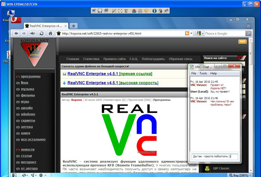The height and width of the screenshot is (177, 261).
Task: Toggle the Opera panel button in the status bar
Action: (x=14, y=175)
